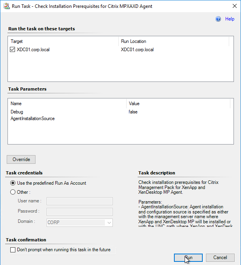Click the Name column header in Task Parameters
The image size is (241, 265).
(x=67, y=104)
